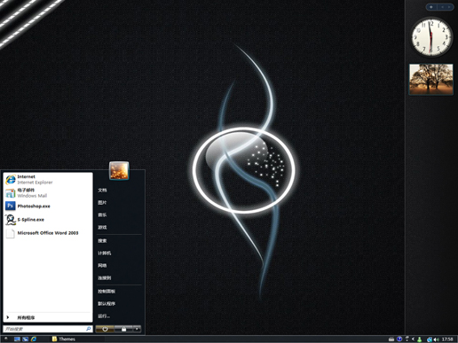Open Internet Explorer from the Start menu
Image resolution: width=458 pixels, height=343 pixels.
pos(48,179)
